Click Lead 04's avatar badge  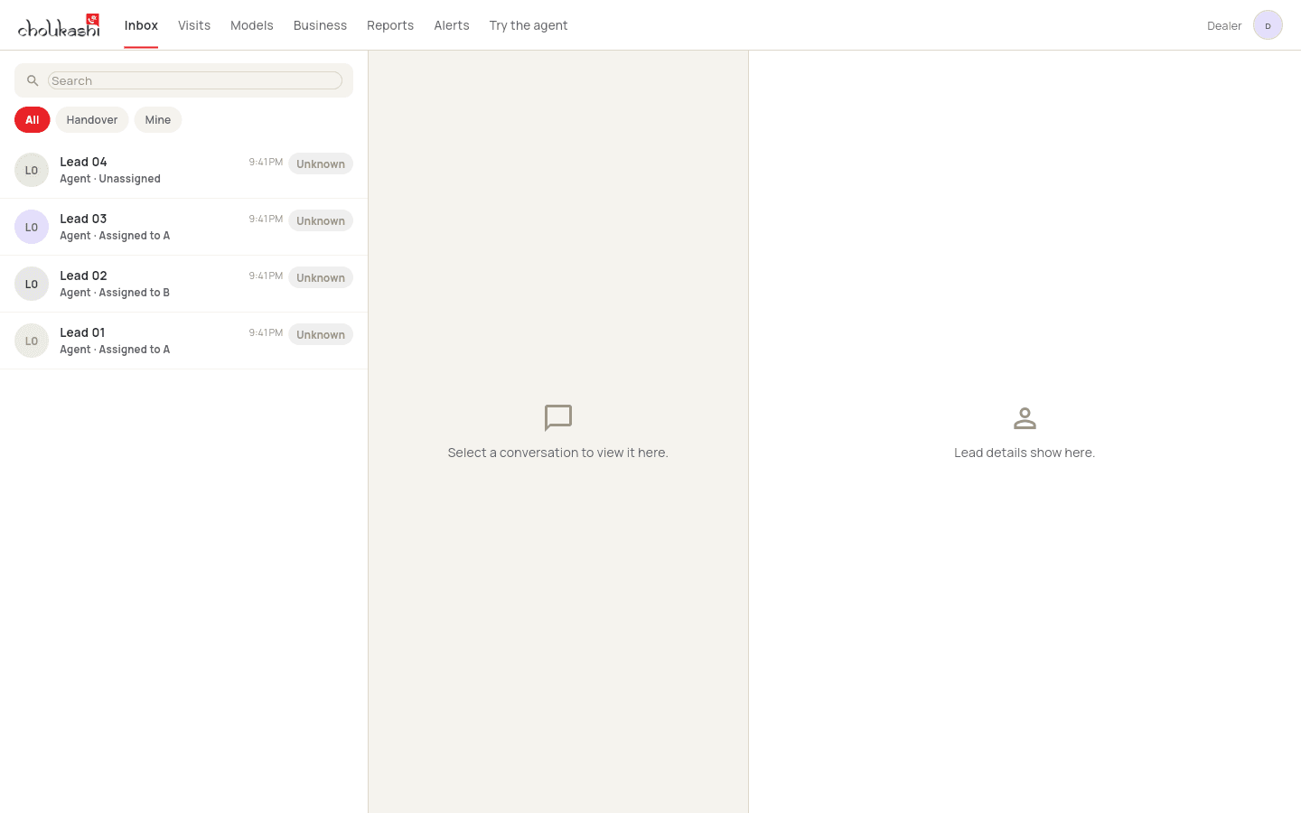(32, 170)
